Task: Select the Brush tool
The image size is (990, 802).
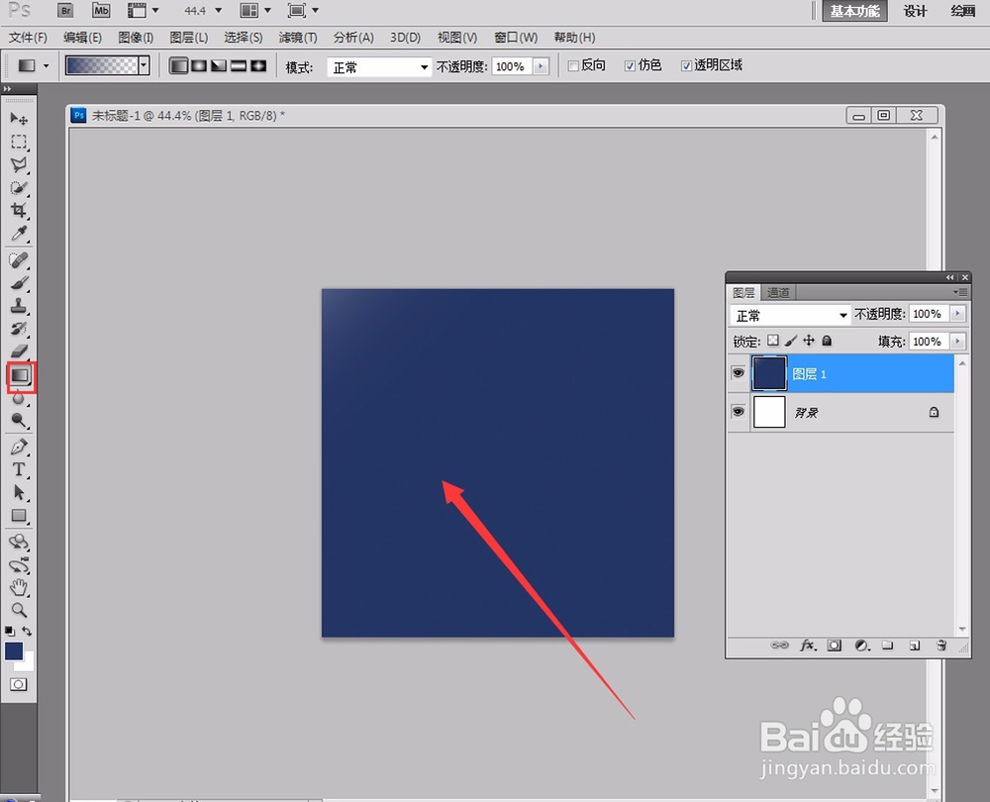Action: point(19,283)
